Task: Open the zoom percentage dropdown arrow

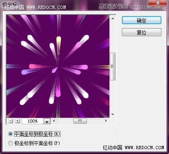Action: 47,121
